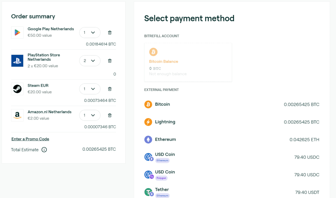Viewport: 336px width, 198px height.
Task: Delete Google Play Netherlands from order
Action: pos(110,33)
